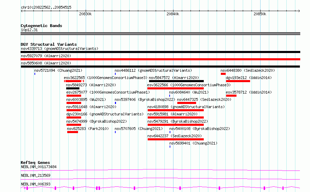Select the nsv6003895 (Wu2021) label

click(x=86, y=99)
